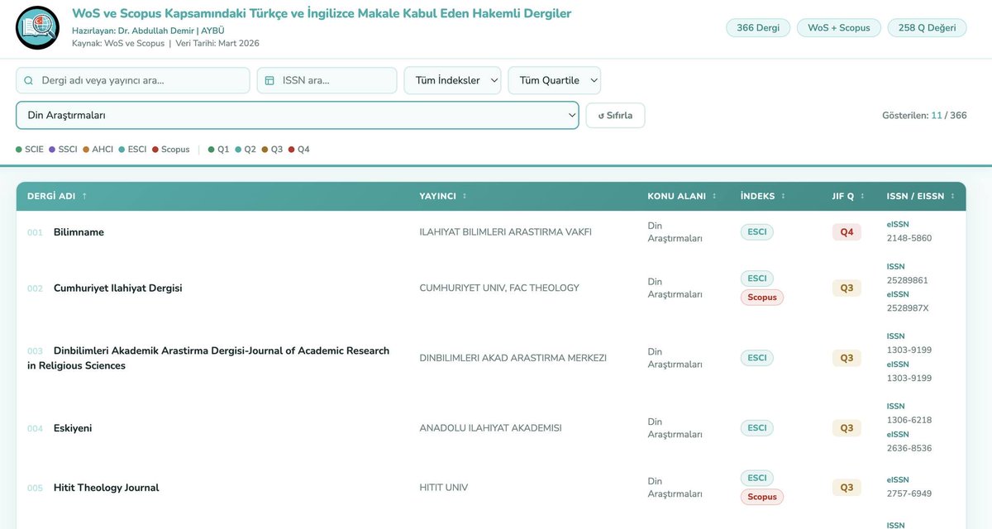The width and height of the screenshot is (992, 529).
Task: Click the Scopus badge in Hitit Theology row
Action: click(762, 497)
